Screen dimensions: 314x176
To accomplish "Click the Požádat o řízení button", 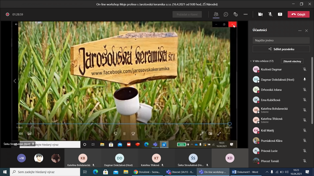I will pyautogui.click(x=187, y=14).
